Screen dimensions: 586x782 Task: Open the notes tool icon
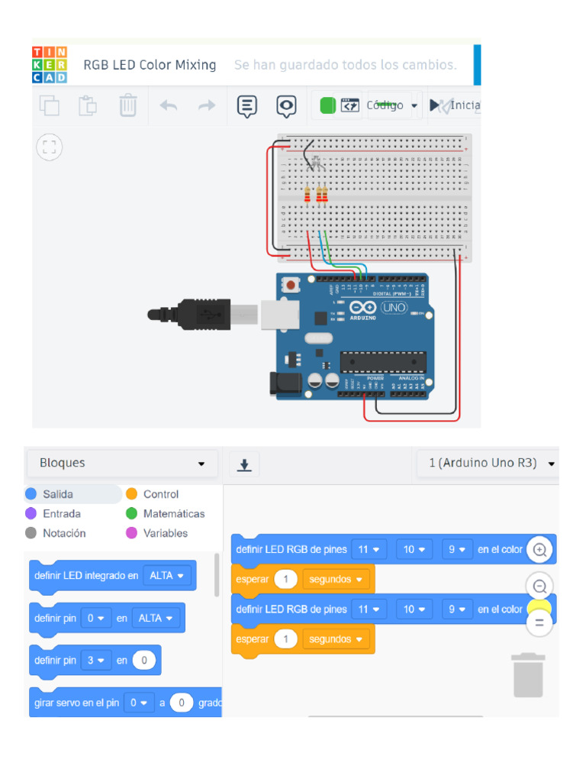point(246,106)
